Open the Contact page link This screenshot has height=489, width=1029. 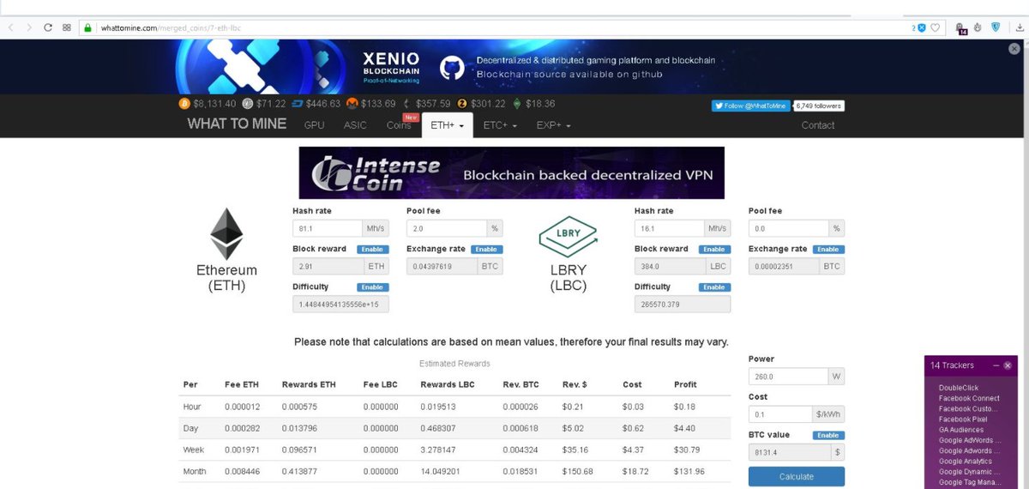(817, 125)
